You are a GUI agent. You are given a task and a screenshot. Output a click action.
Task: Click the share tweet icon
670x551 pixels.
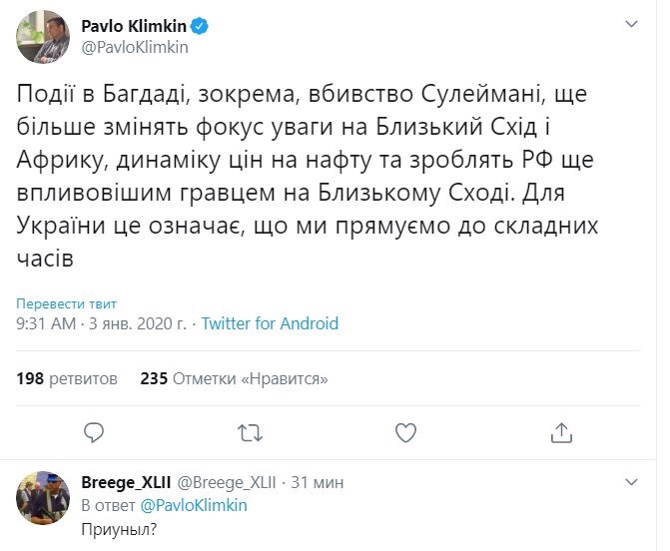pyautogui.click(x=561, y=432)
